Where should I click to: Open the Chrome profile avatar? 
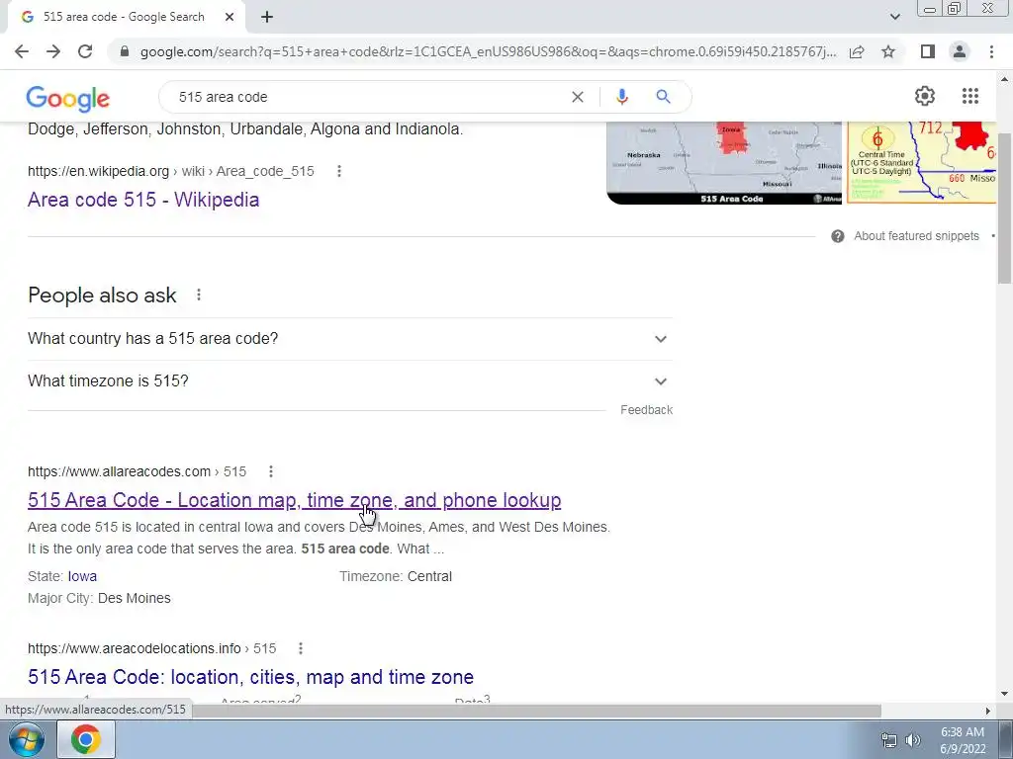click(960, 51)
